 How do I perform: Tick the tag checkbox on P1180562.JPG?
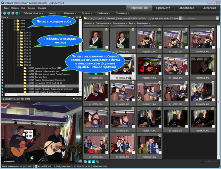[x=160, y=47]
